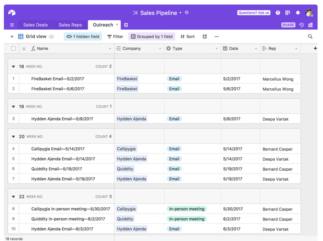Click FireBasket company tag in row 1
Screen dimensions: 323x241
127,79
